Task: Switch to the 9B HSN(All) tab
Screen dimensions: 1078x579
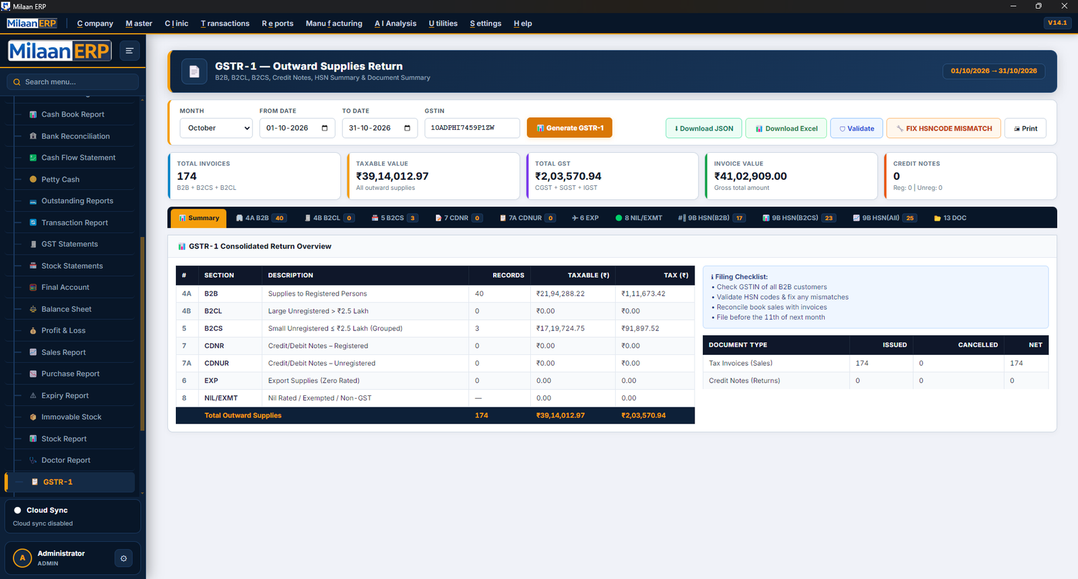Action: (884, 218)
